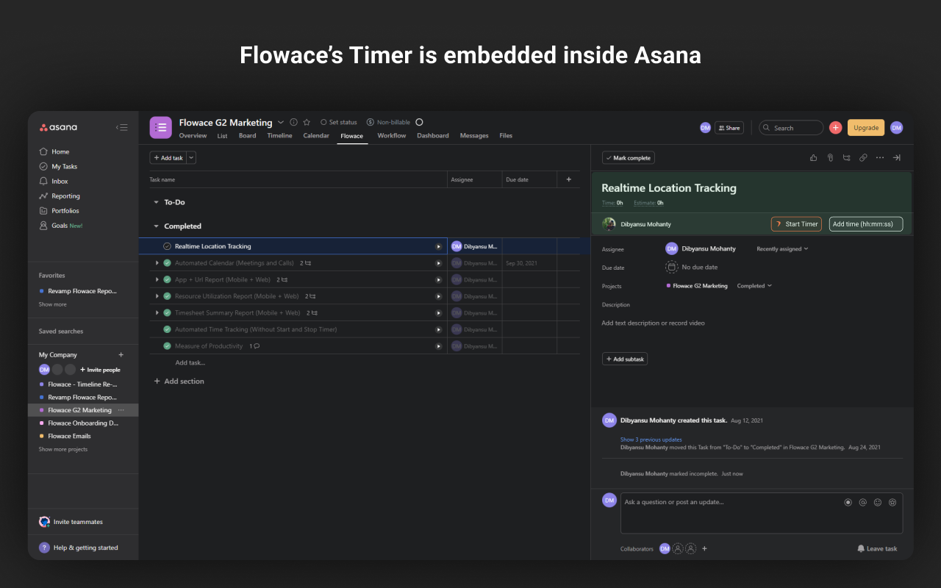Start the timer on the Measure of Productivity row
This screenshot has width=941, height=588.
pos(439,346)
